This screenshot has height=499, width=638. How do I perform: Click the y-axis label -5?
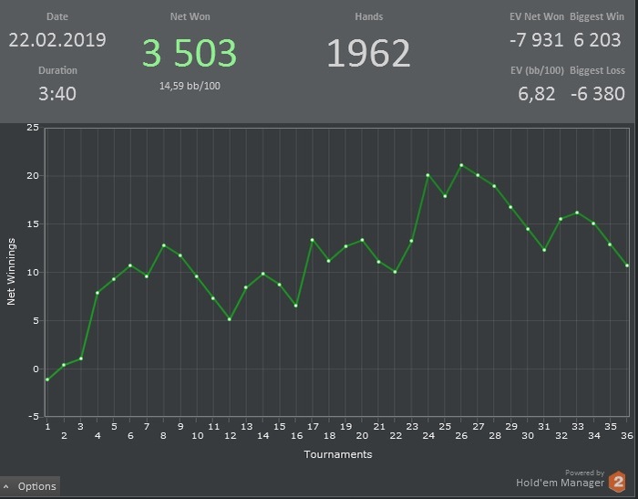[x=34, y=417]
